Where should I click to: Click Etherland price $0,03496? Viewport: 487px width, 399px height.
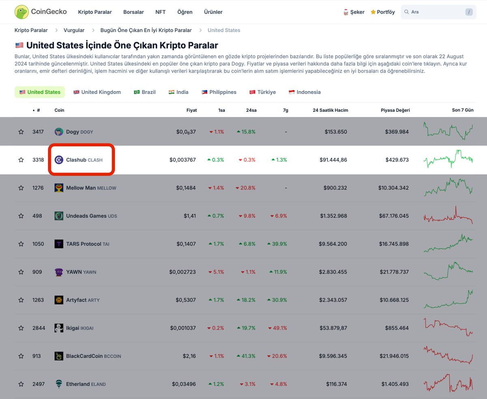[x=184, y=384]
